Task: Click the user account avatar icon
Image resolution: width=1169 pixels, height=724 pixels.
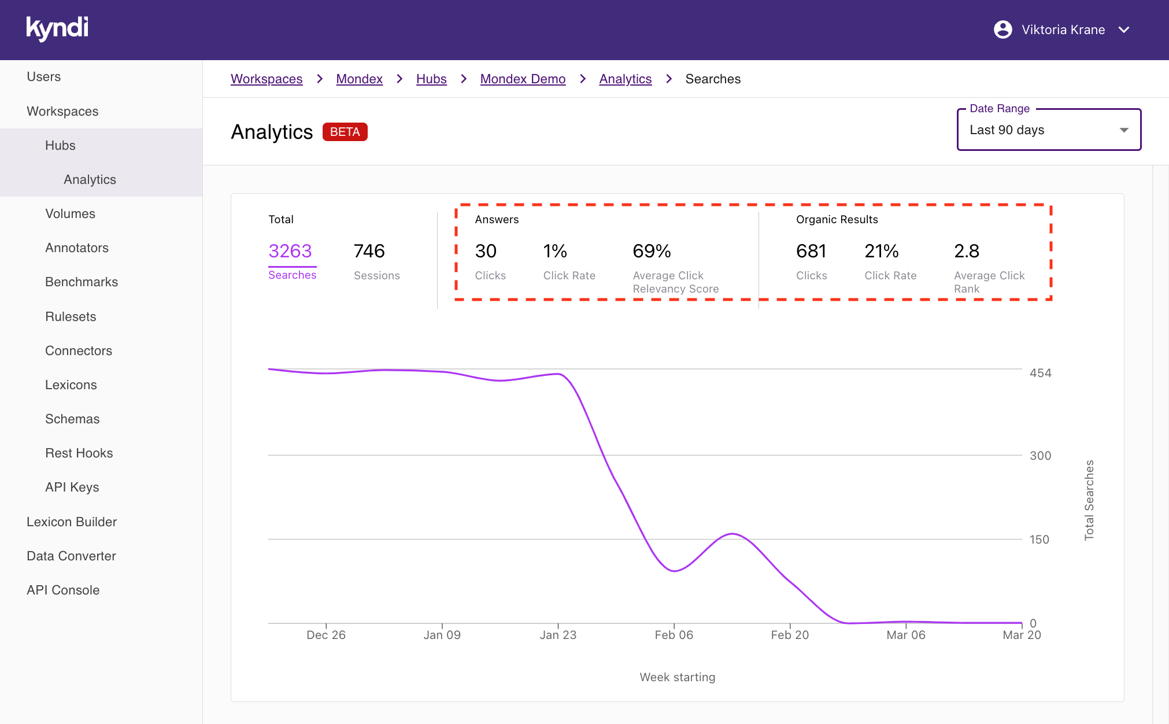Action: pos(1002,29)
